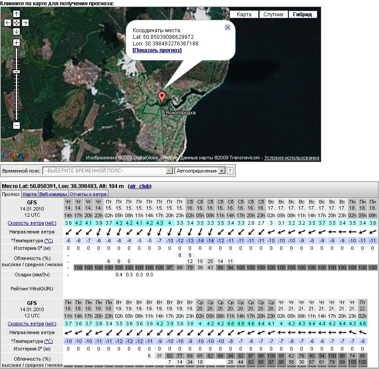Open the time zone selection dropdown
379x369 pixels.
pyautogui.click(x=108, y=171)
